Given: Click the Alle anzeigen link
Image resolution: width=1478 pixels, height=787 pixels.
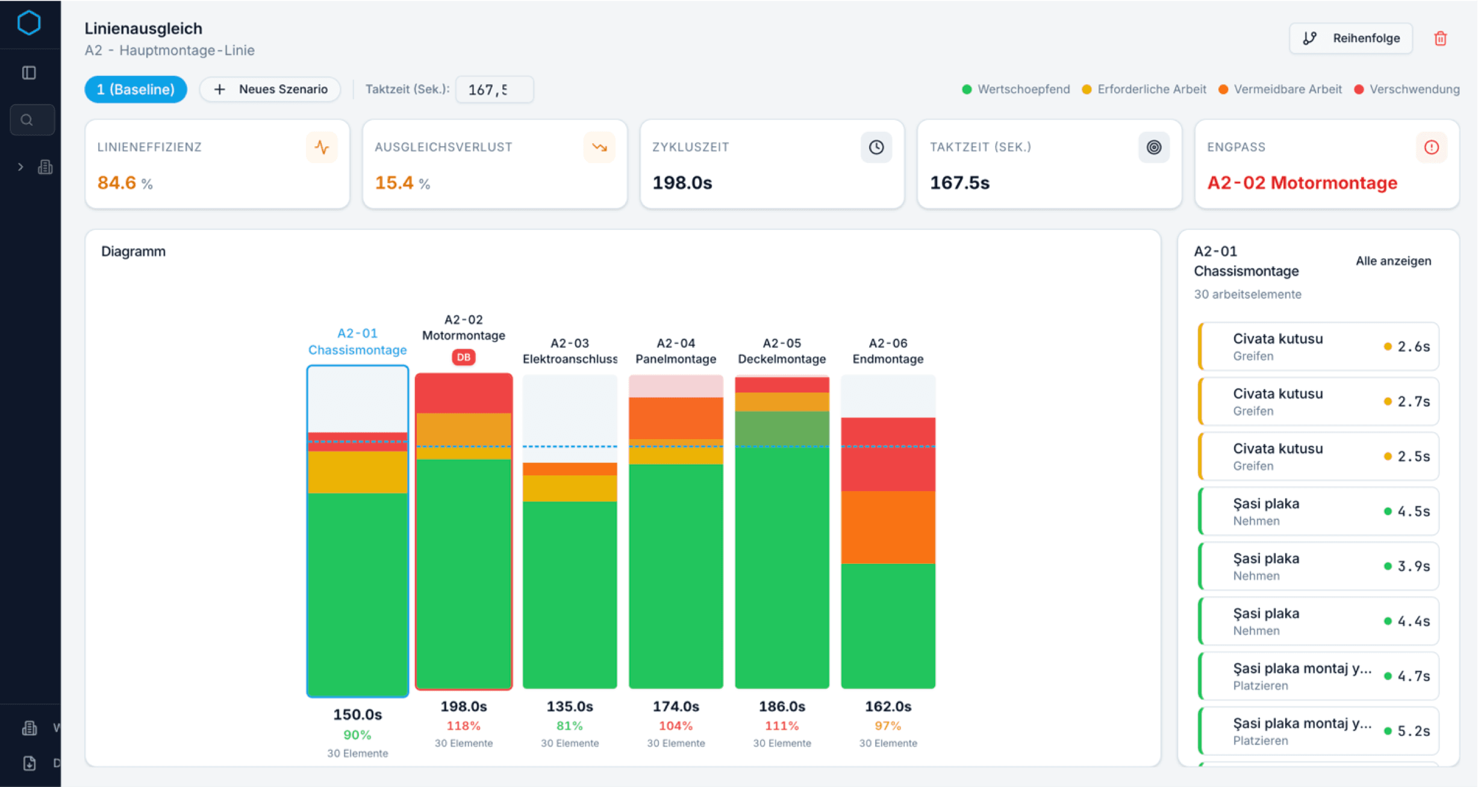Looking at the screenshot, I should (1393, 261).
